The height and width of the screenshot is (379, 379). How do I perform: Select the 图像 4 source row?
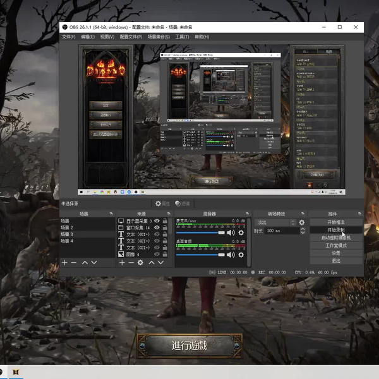pos(143,255)
